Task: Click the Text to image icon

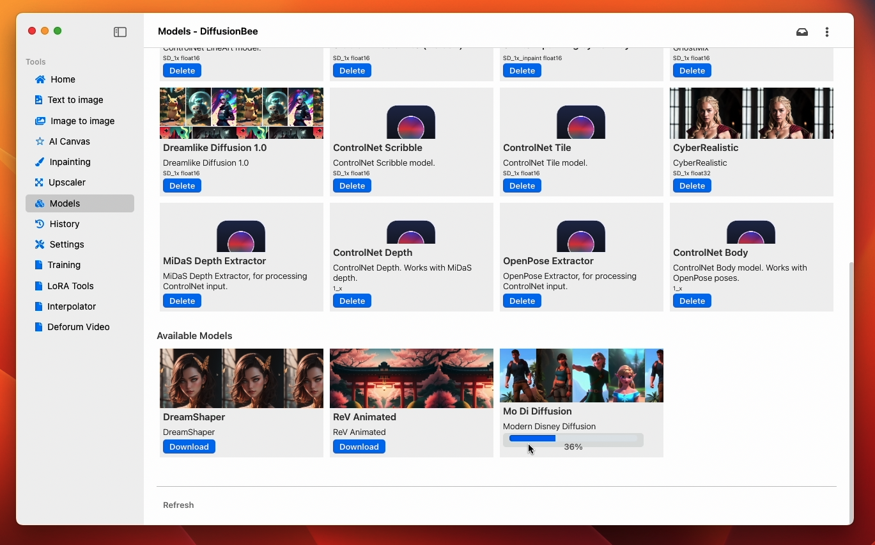Action: (39, 100)
